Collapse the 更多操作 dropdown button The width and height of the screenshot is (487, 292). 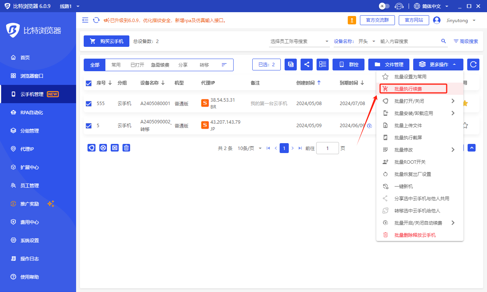coord(438,64)
